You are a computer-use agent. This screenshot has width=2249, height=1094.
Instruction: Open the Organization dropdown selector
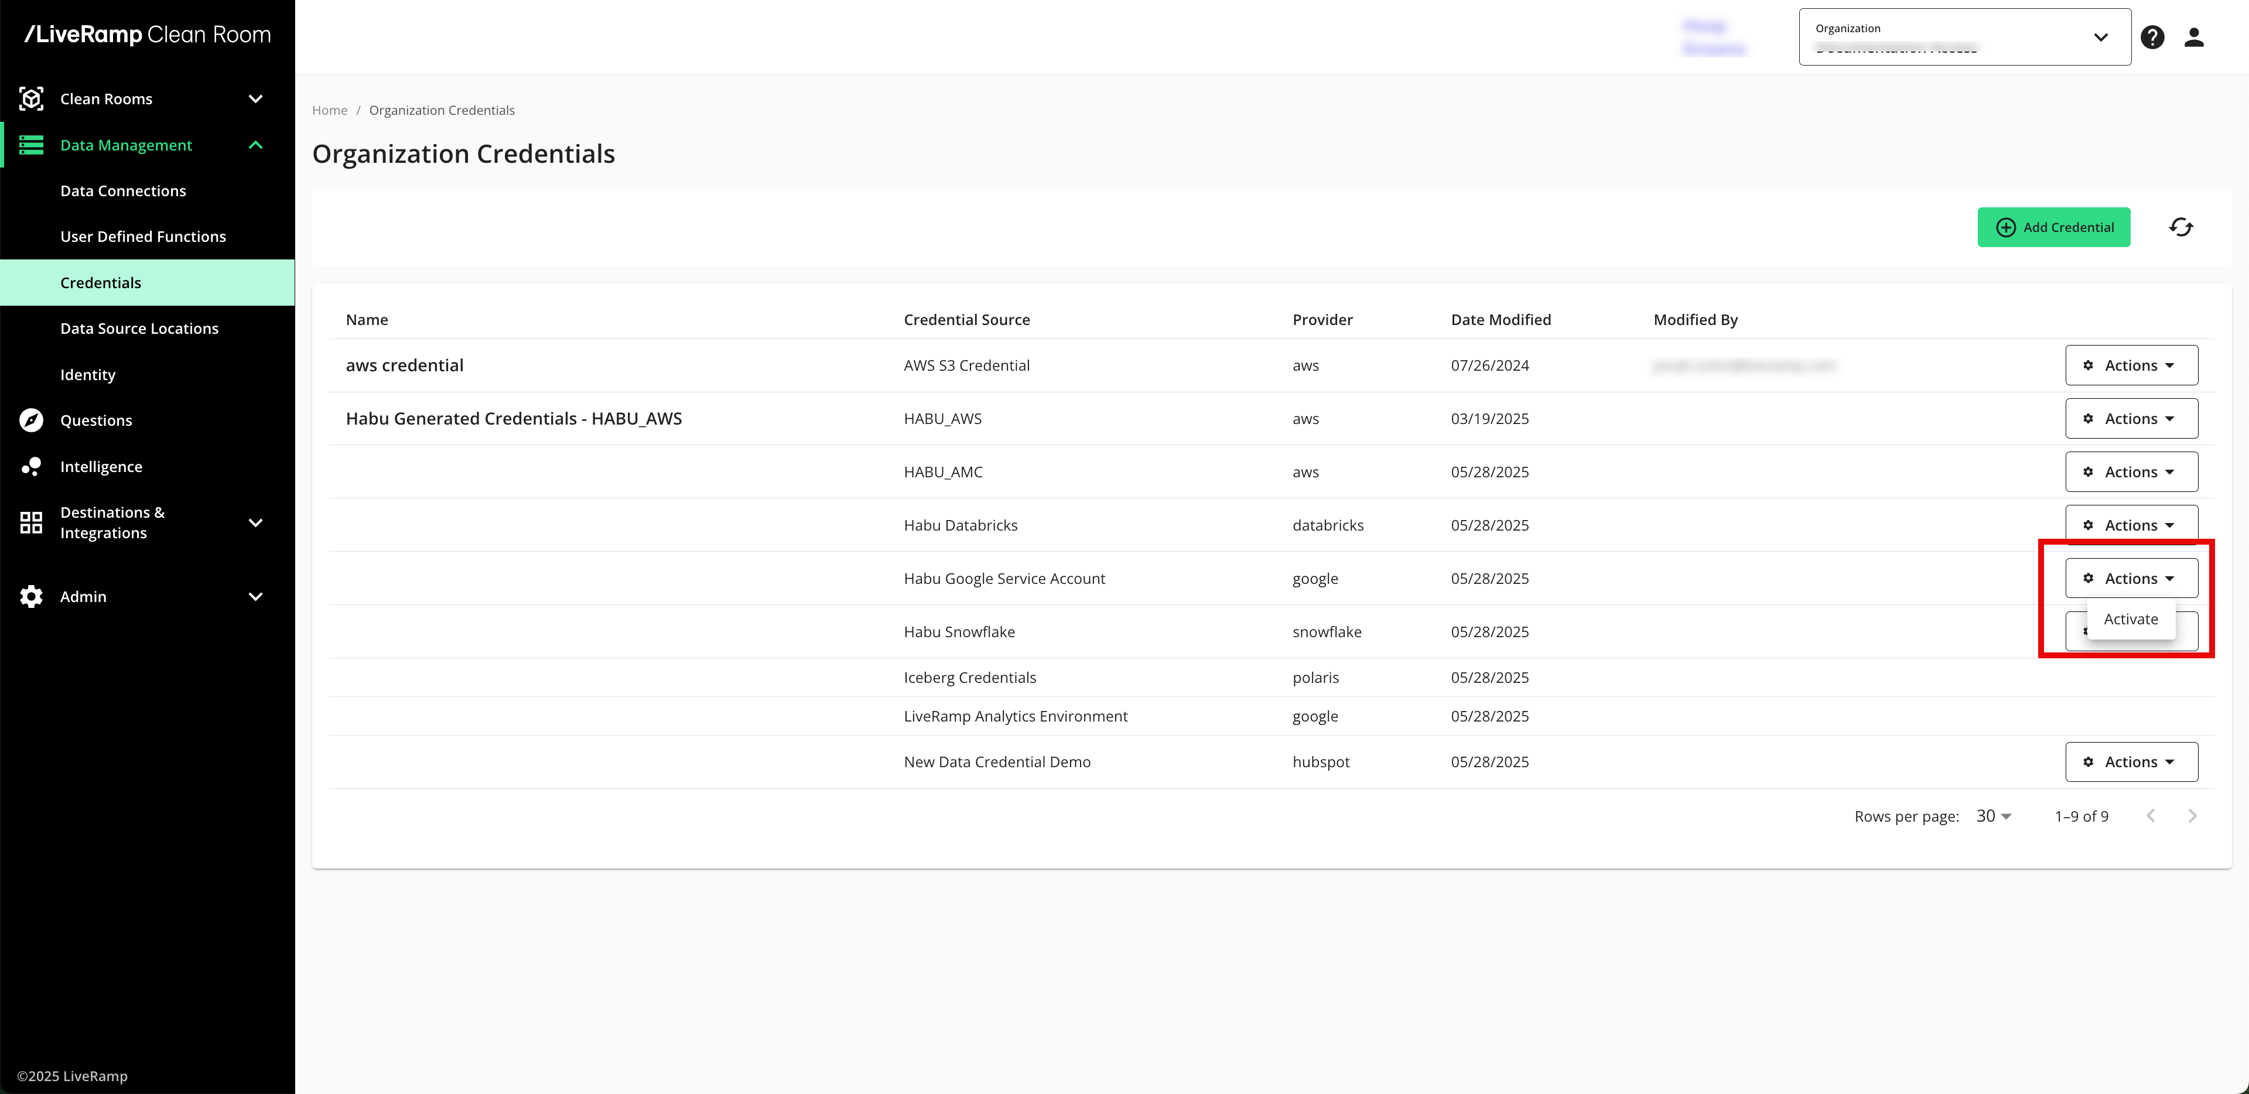pos(1964,37)
